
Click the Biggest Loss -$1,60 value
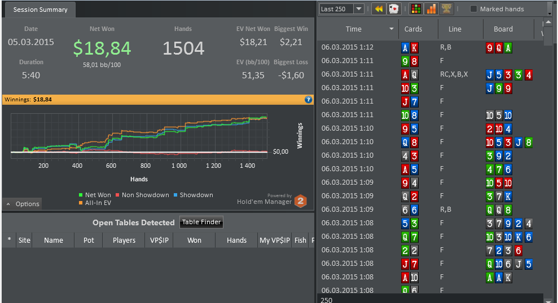[291, 75]
